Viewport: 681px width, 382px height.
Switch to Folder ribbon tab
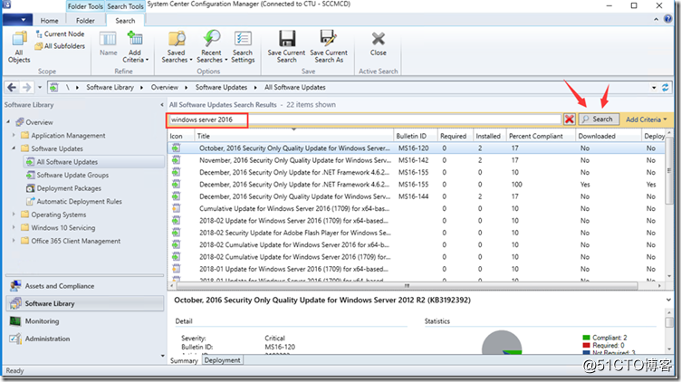click(x=85, y=21)
